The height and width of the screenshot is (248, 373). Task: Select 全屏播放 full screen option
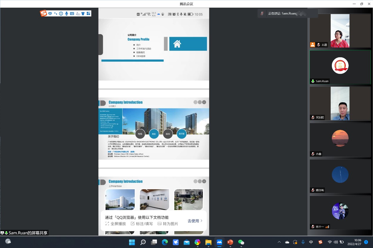tap(116, 224)
